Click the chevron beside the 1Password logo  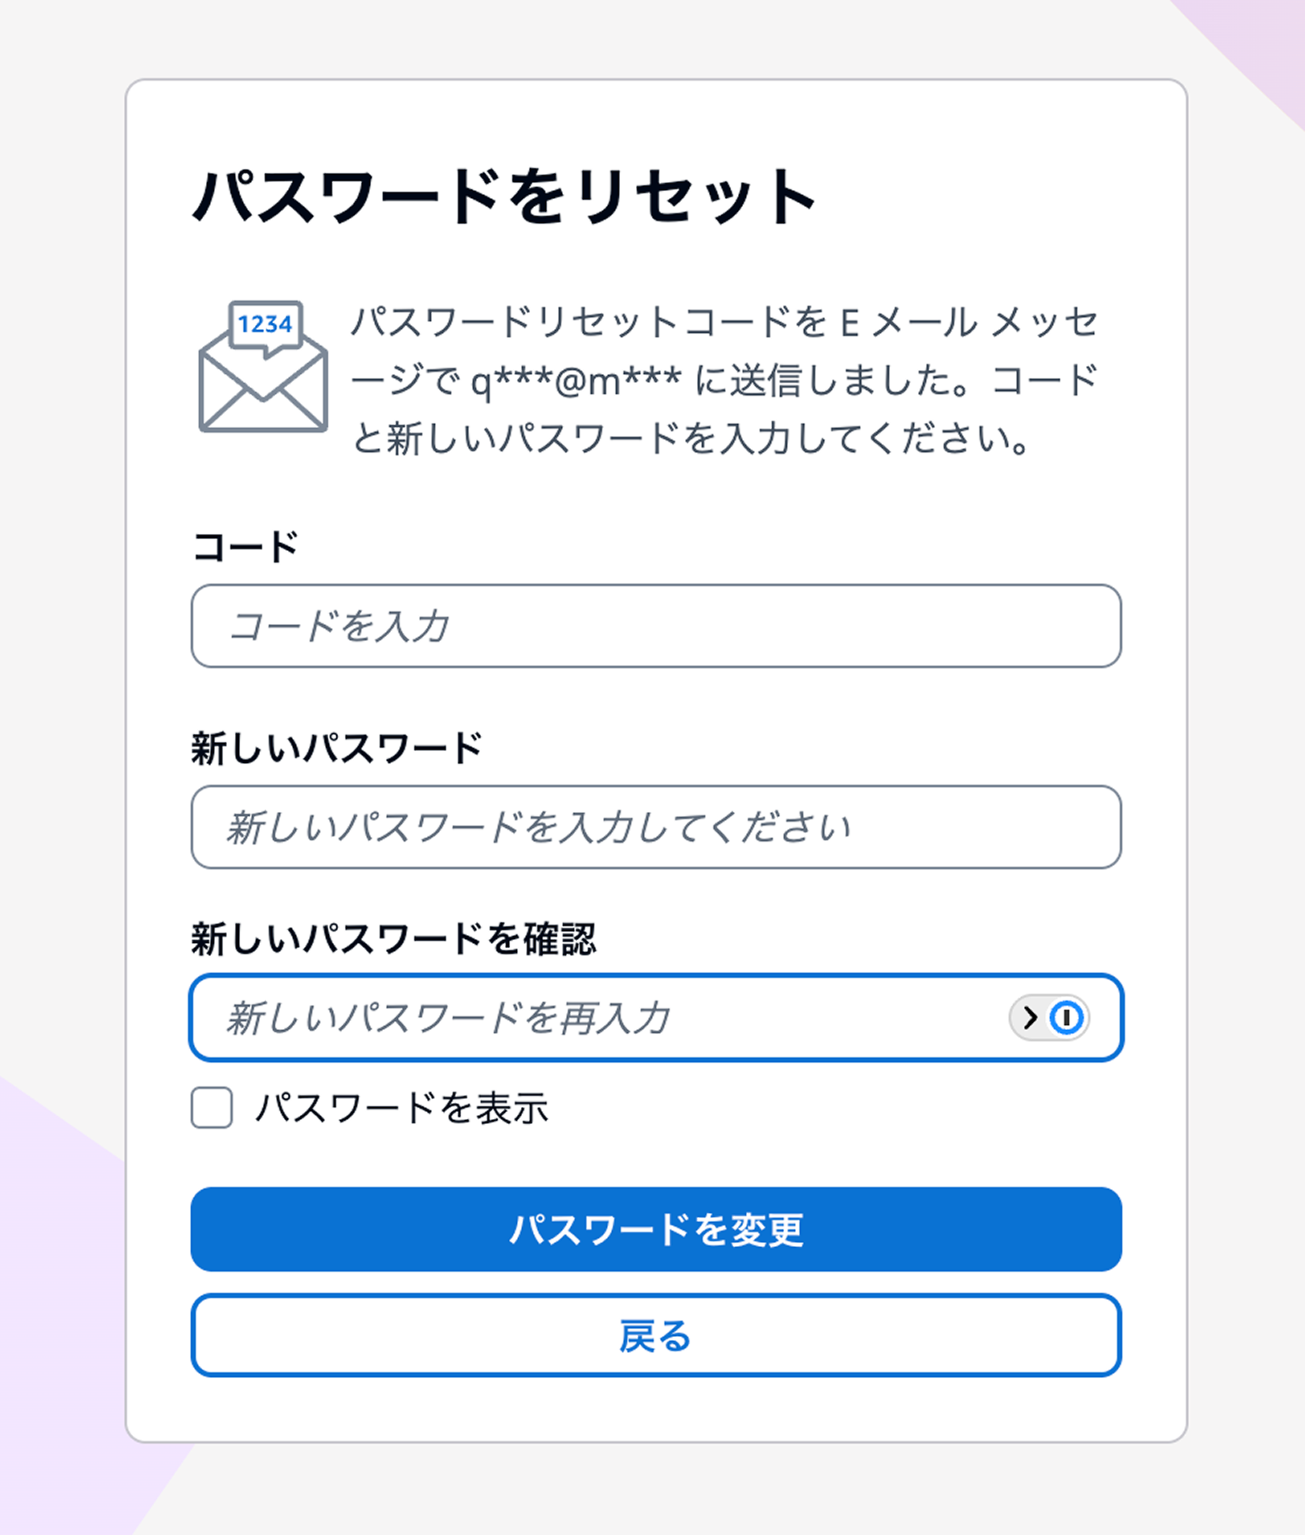coord(1030,1018)
